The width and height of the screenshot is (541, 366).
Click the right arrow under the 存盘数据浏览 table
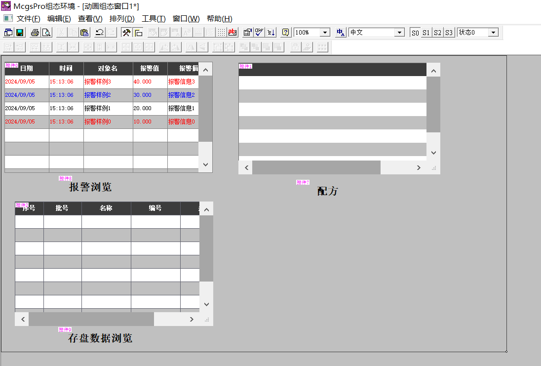coord(192,319)
